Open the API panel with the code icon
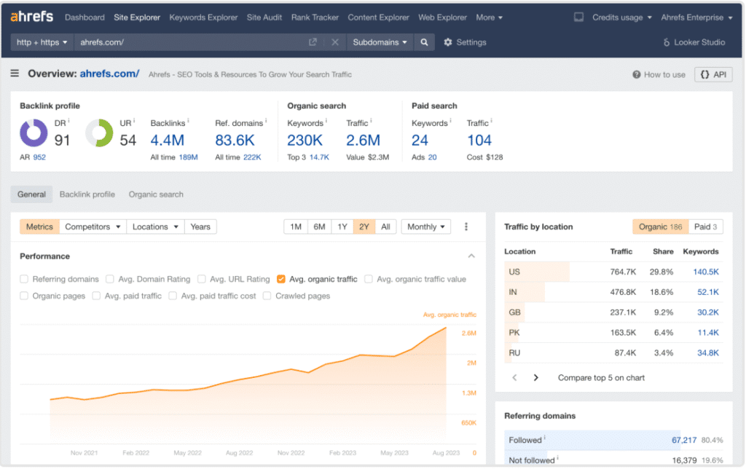The width and height of the screenshot is (746, 469). click(712, 74)
